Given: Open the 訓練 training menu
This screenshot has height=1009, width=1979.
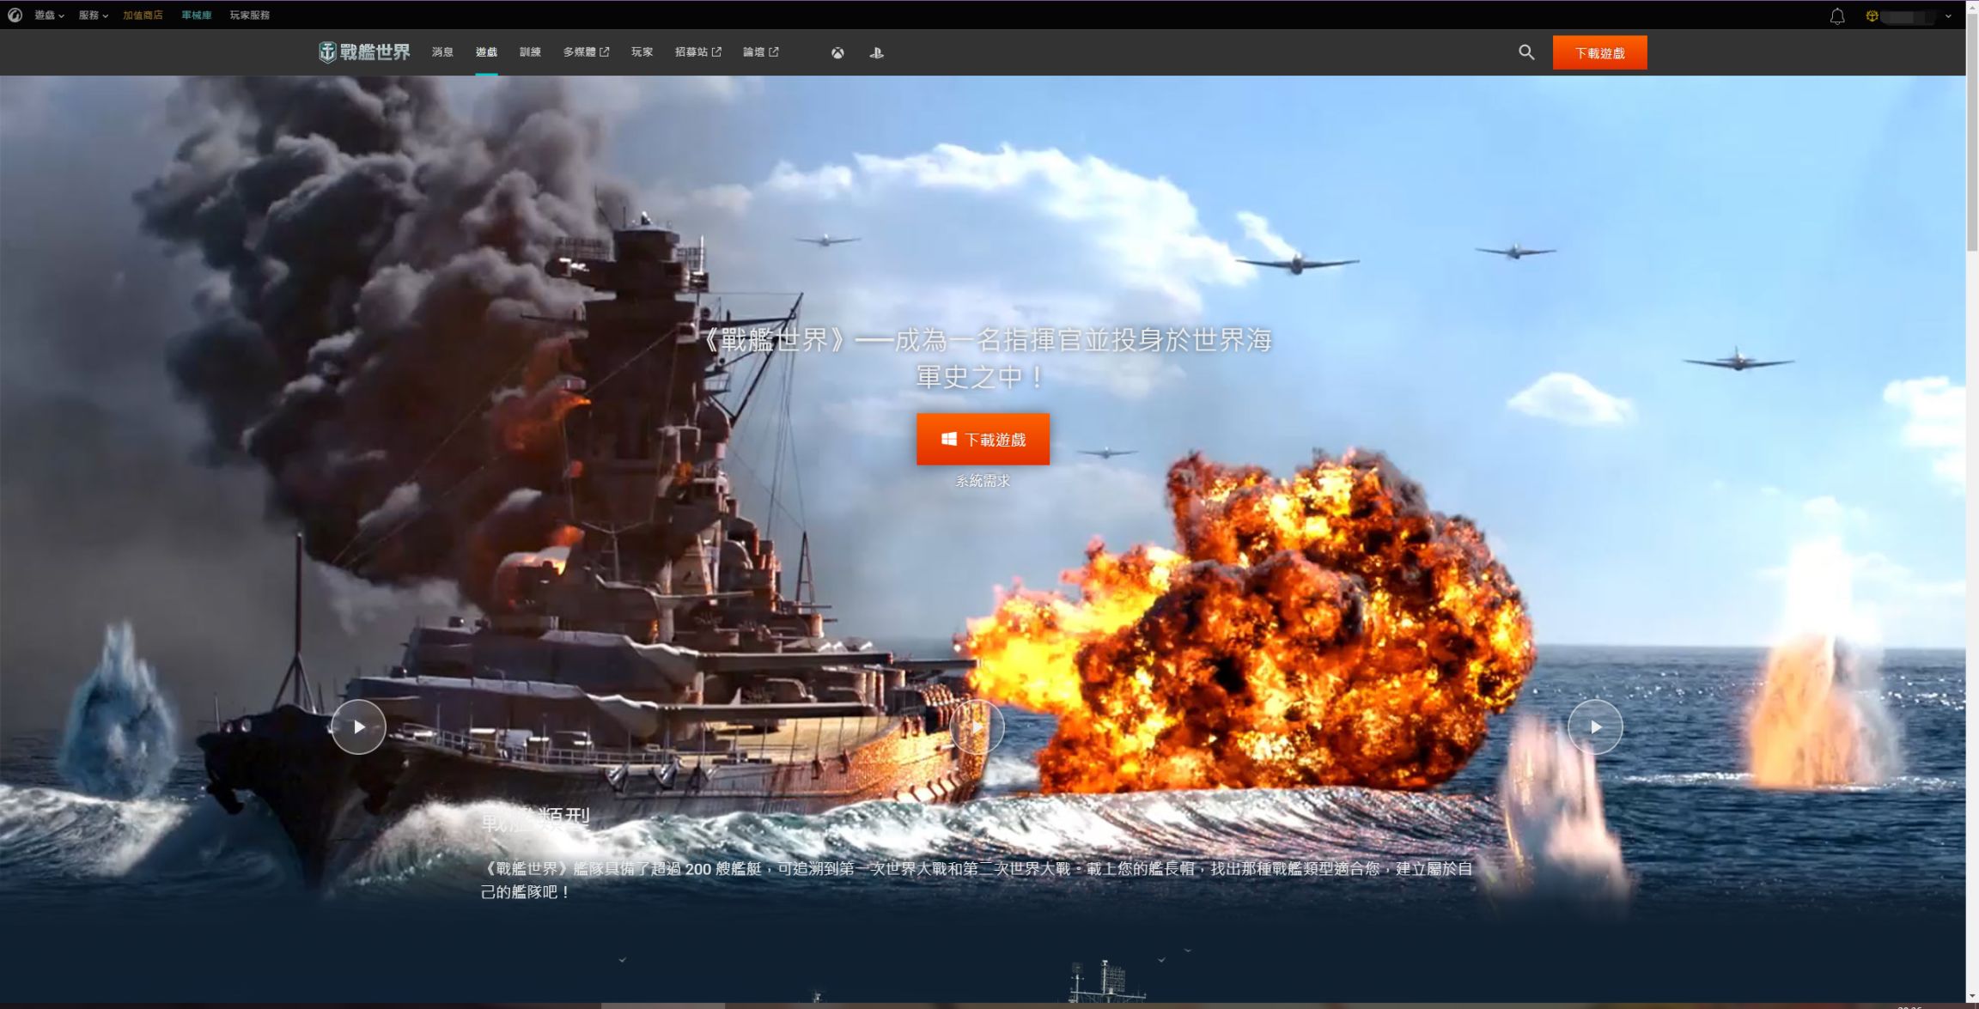Looking at the screenshot, I should (530, 52).
